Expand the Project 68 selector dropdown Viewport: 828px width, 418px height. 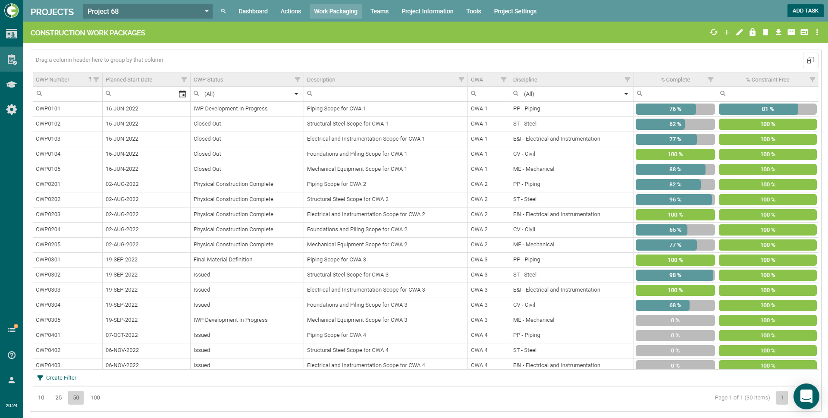coord(207,11)
